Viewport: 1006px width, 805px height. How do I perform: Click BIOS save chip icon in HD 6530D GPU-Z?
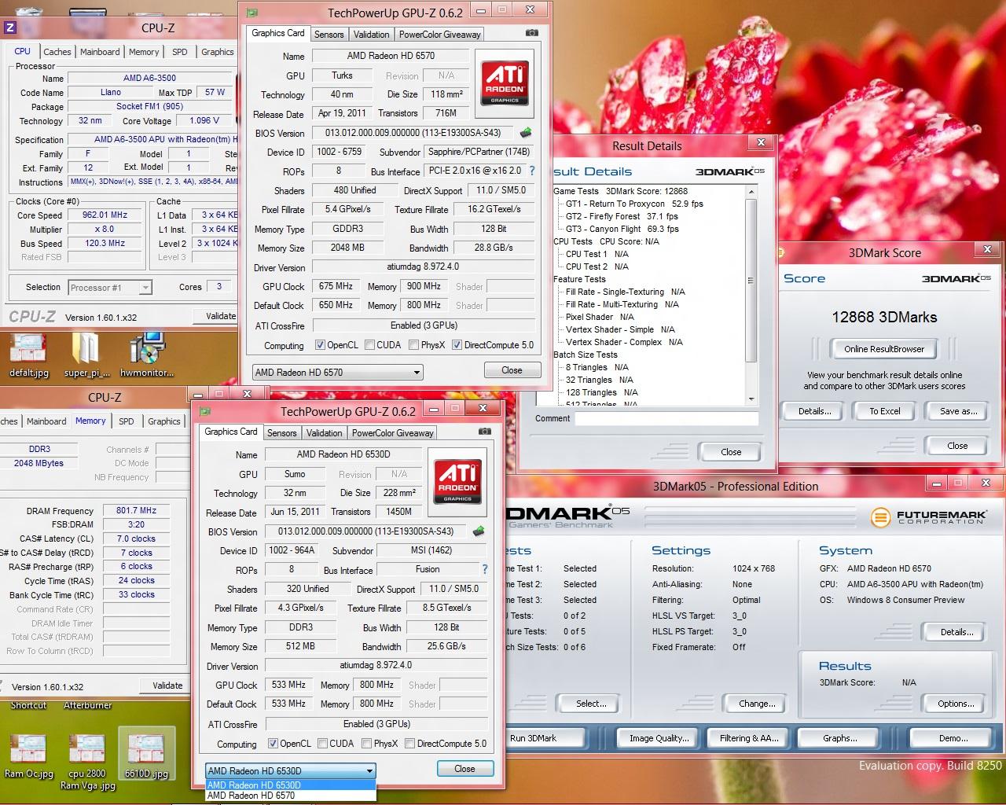pos(479,531)
